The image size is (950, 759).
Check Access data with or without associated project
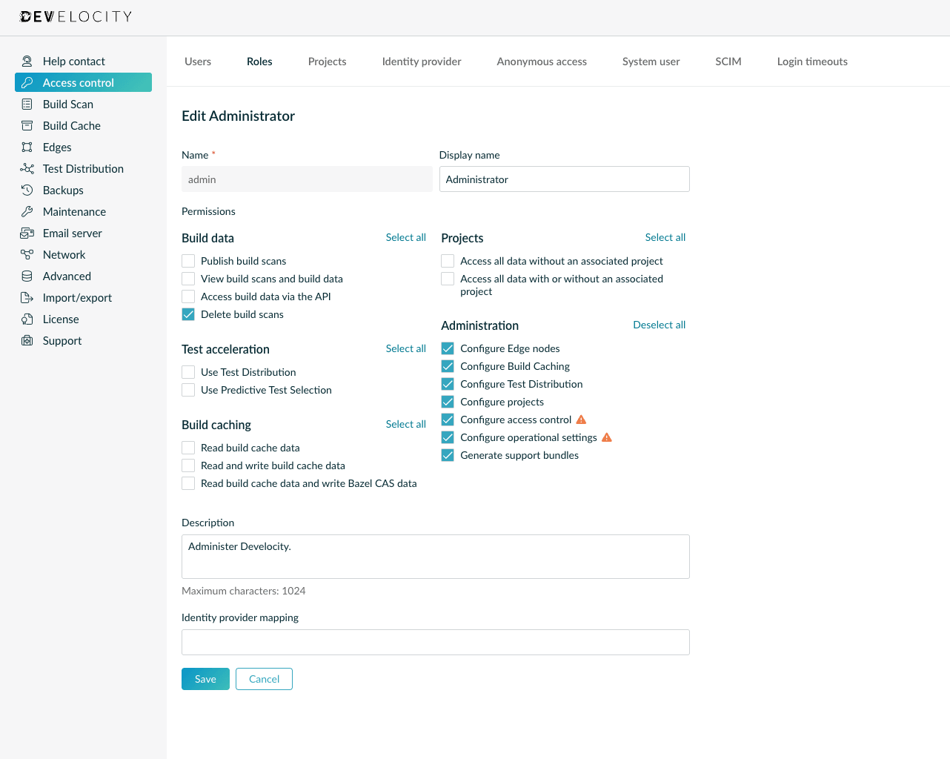coord(448,279)
